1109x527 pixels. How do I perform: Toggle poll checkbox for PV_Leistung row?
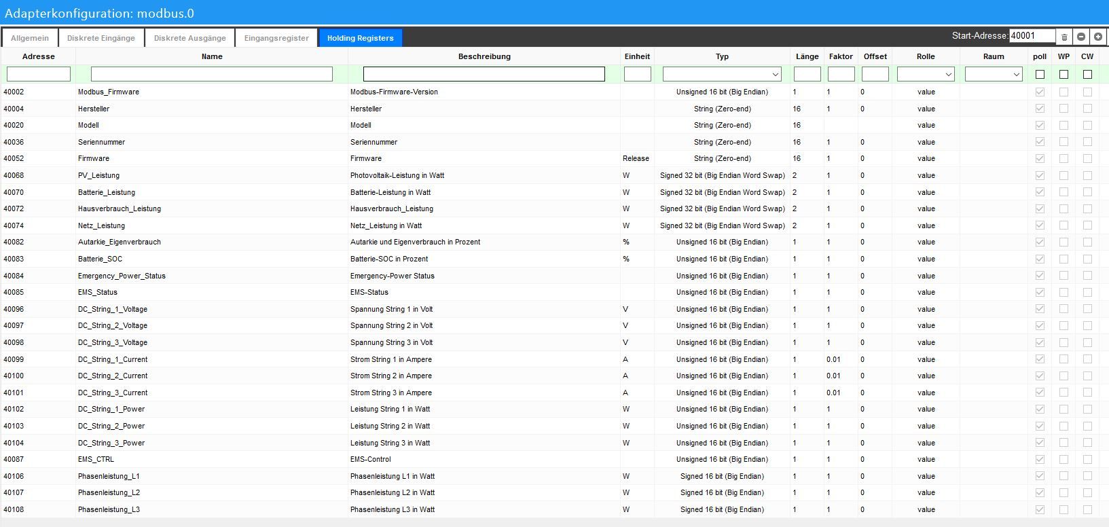tap(1040, 175)
